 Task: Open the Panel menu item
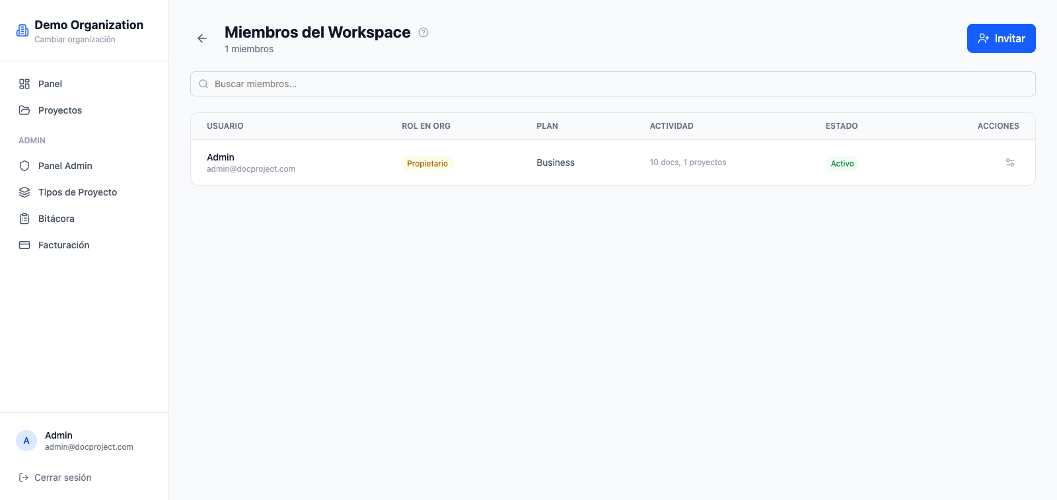point(85,84)
